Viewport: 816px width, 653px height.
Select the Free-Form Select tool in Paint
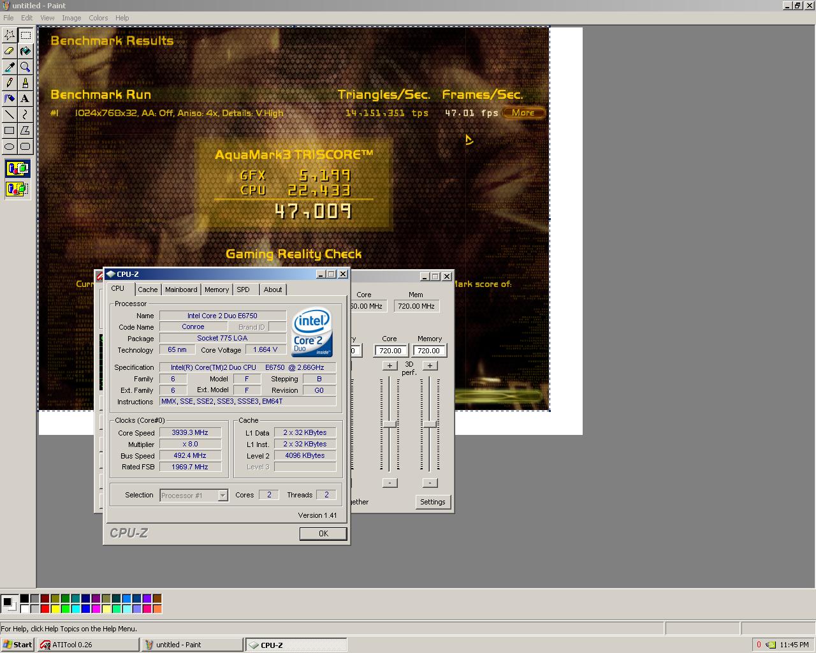(x=10, y=35)
